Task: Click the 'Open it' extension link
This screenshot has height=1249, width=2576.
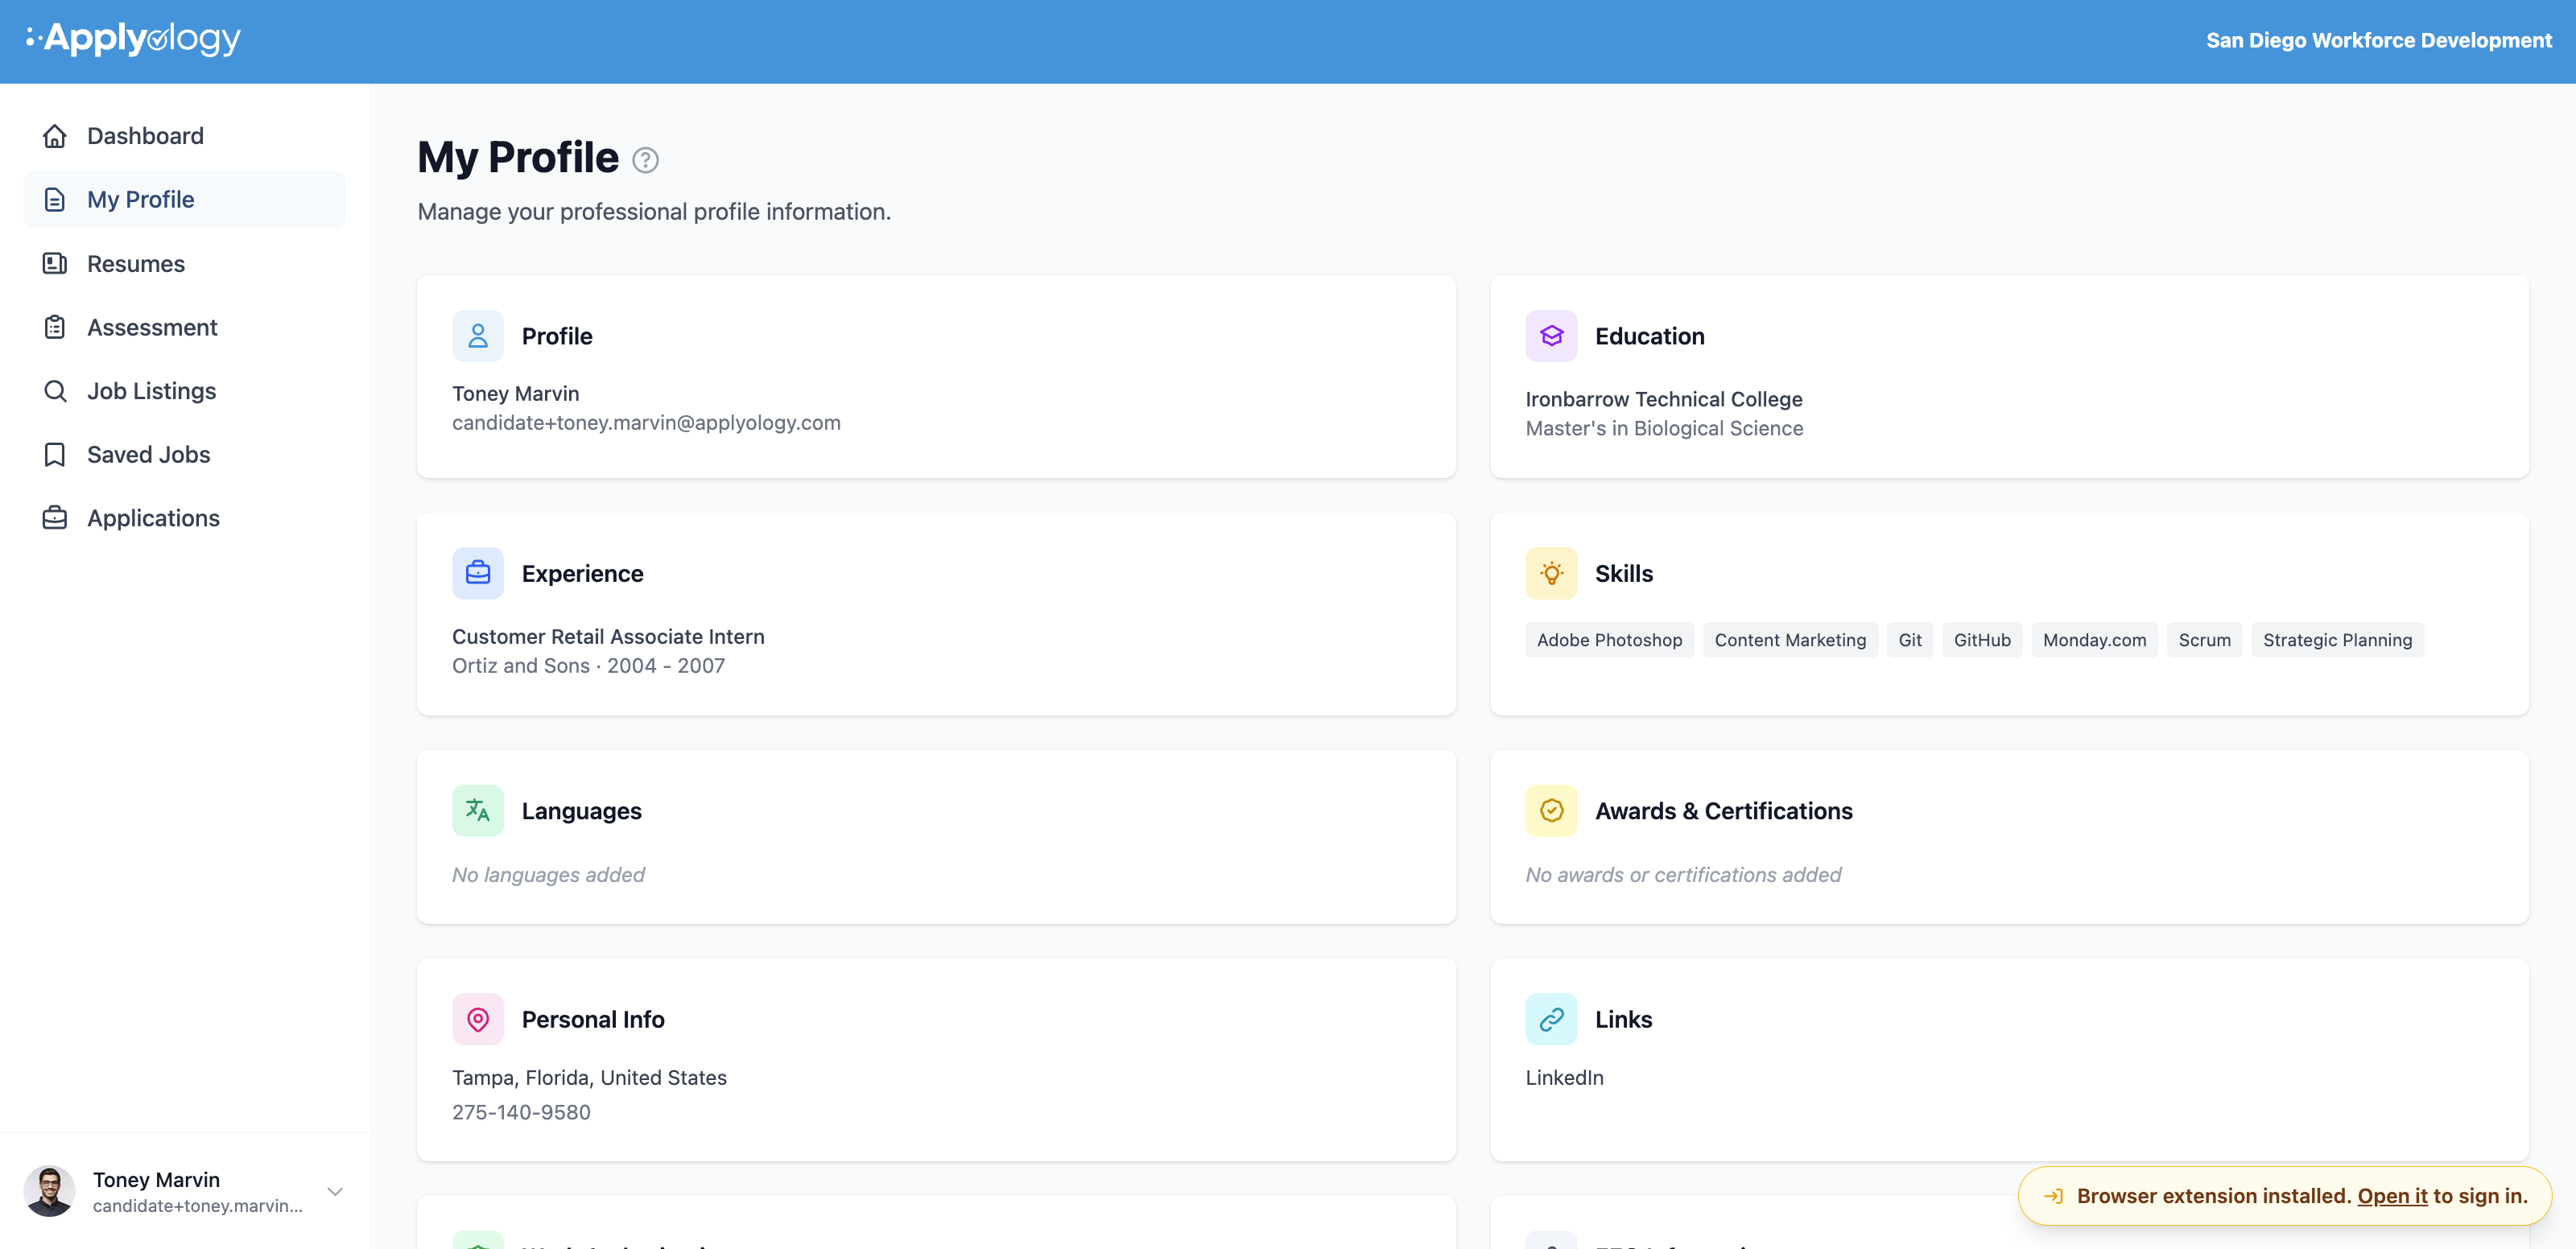Action: pos(2392,1196)
